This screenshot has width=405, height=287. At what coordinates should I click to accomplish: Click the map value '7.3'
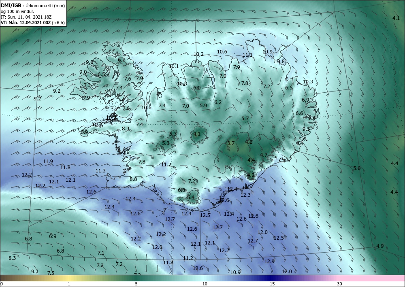(87, 85)
